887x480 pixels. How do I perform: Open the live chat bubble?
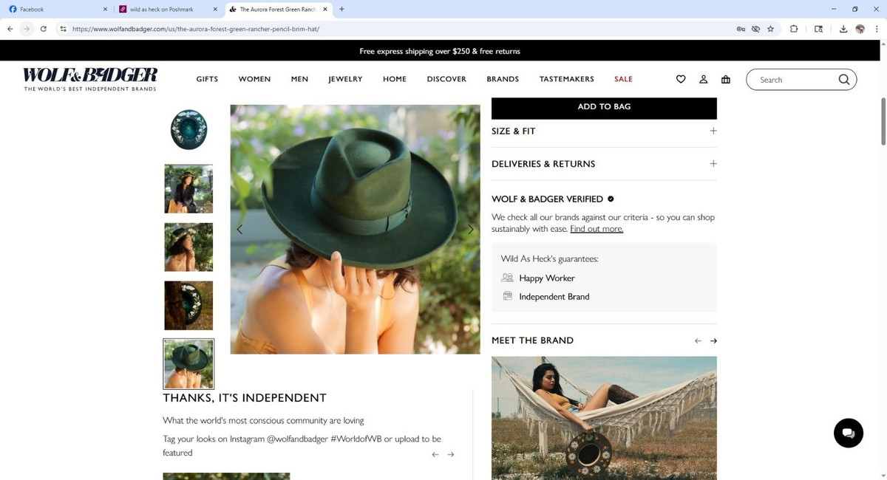[849, 433]
